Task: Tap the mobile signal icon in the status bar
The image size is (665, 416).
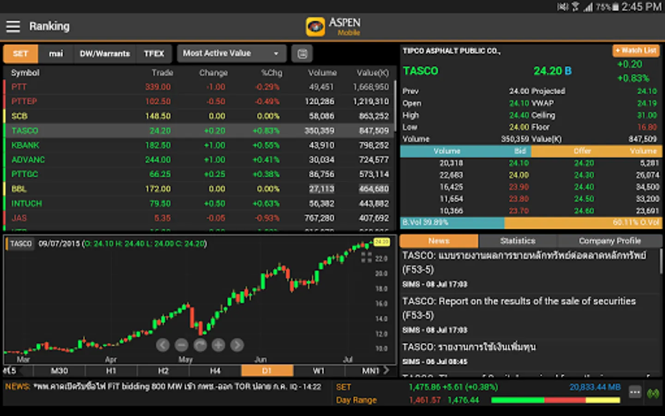Action: tap(588, 7)
